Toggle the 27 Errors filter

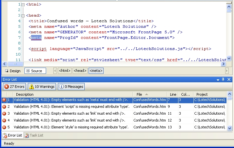click(x=14, y=87)
